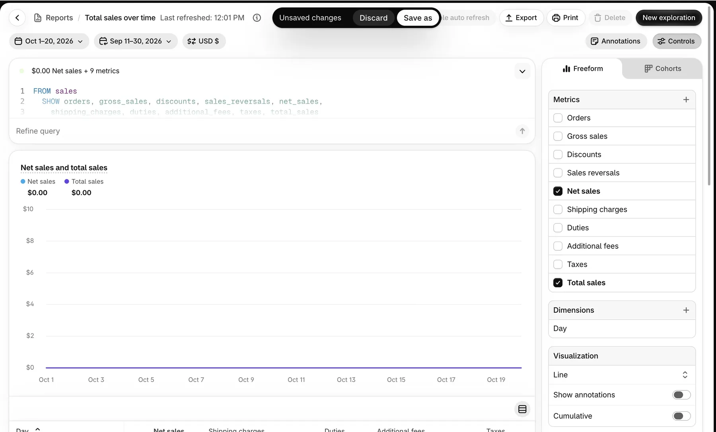This screenshot has height=432, width=716.
Task: Check the Duties metric
Action: (x=558, y=228)
